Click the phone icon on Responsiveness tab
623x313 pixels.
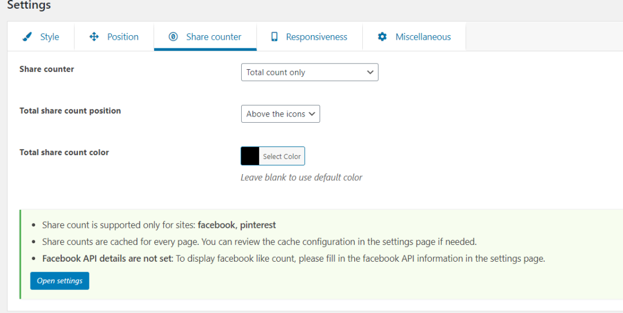coord(274,37)
